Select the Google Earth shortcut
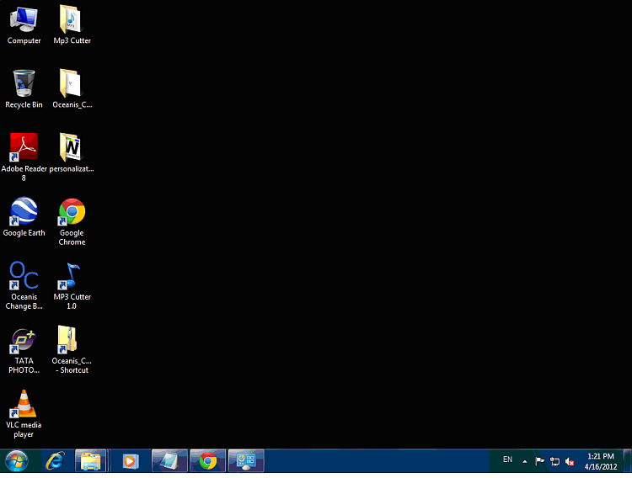Image resolution: width=632 pixels, height=478 pixels. (24, 217)
